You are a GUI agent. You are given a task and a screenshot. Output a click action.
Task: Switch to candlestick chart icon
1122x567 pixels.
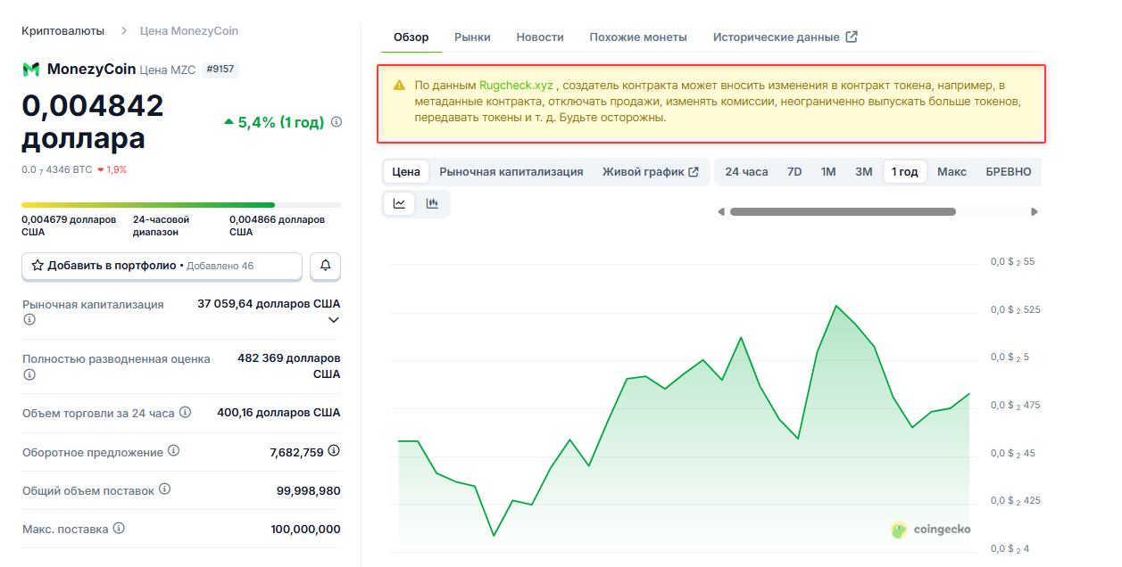pyautogui.click(x=432, y=203)
